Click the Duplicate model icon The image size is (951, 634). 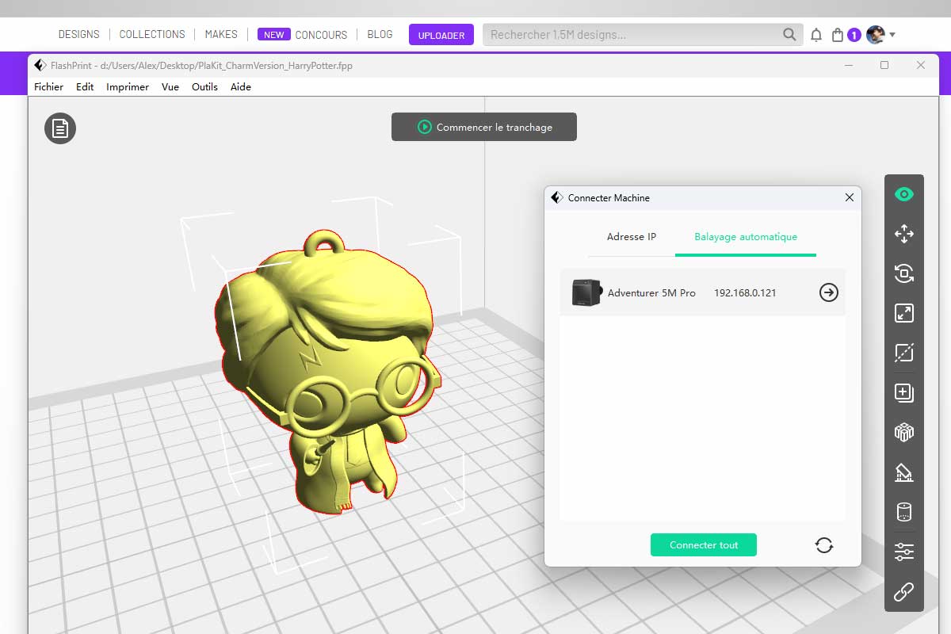(903, 392)
